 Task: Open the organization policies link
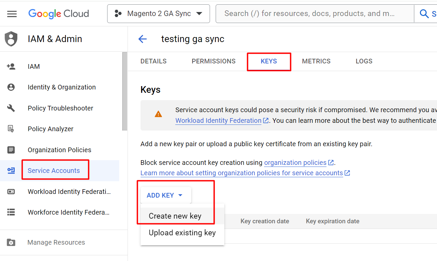(295, 163)
